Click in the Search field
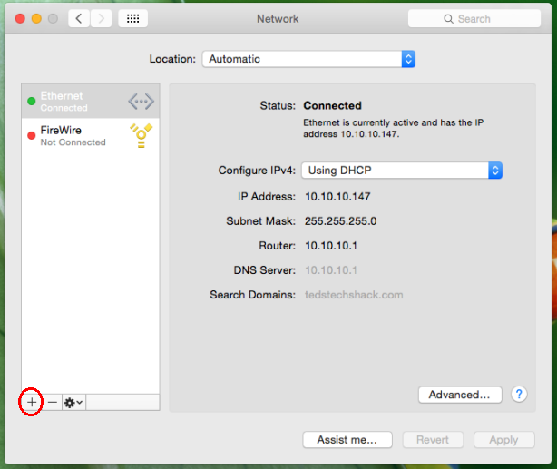The height and width of the screenshot is (469, 557). 474,18
